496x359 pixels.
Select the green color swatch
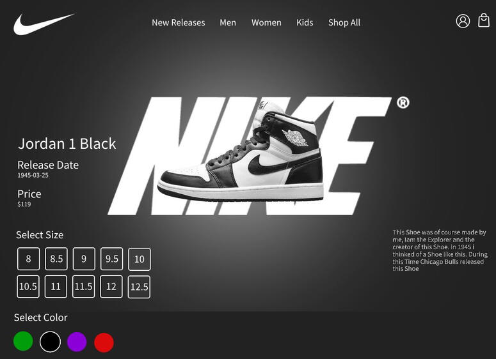click(x=23, y=341)
